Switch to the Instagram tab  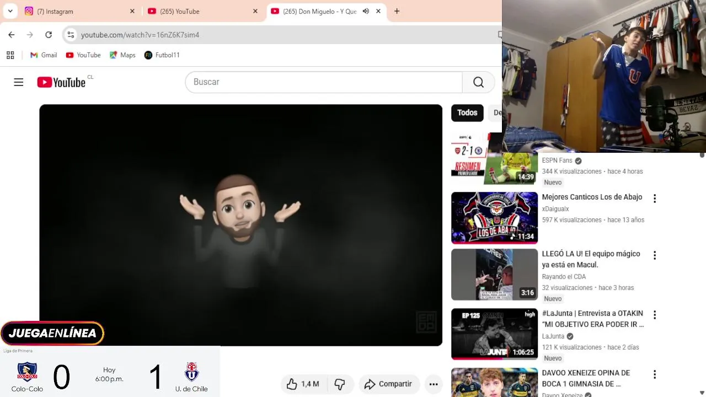(79, 11)
